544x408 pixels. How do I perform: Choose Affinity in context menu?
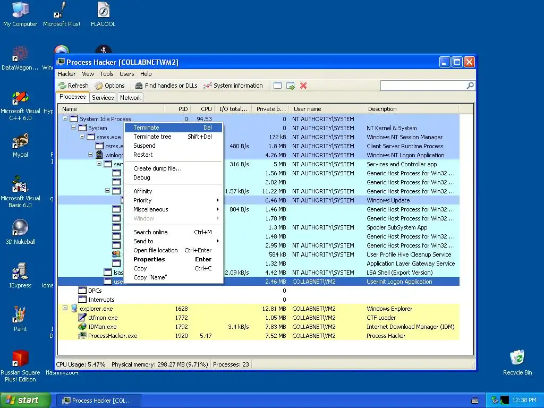pos(173,191)
